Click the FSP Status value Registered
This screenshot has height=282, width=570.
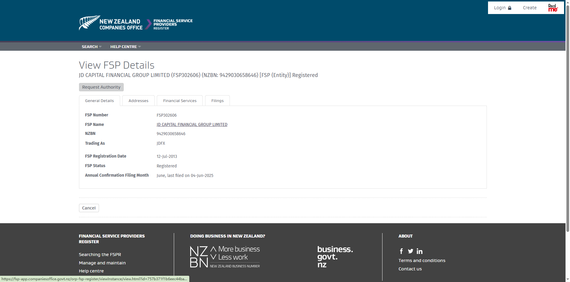pyautogui.click(x=167, y=166)
